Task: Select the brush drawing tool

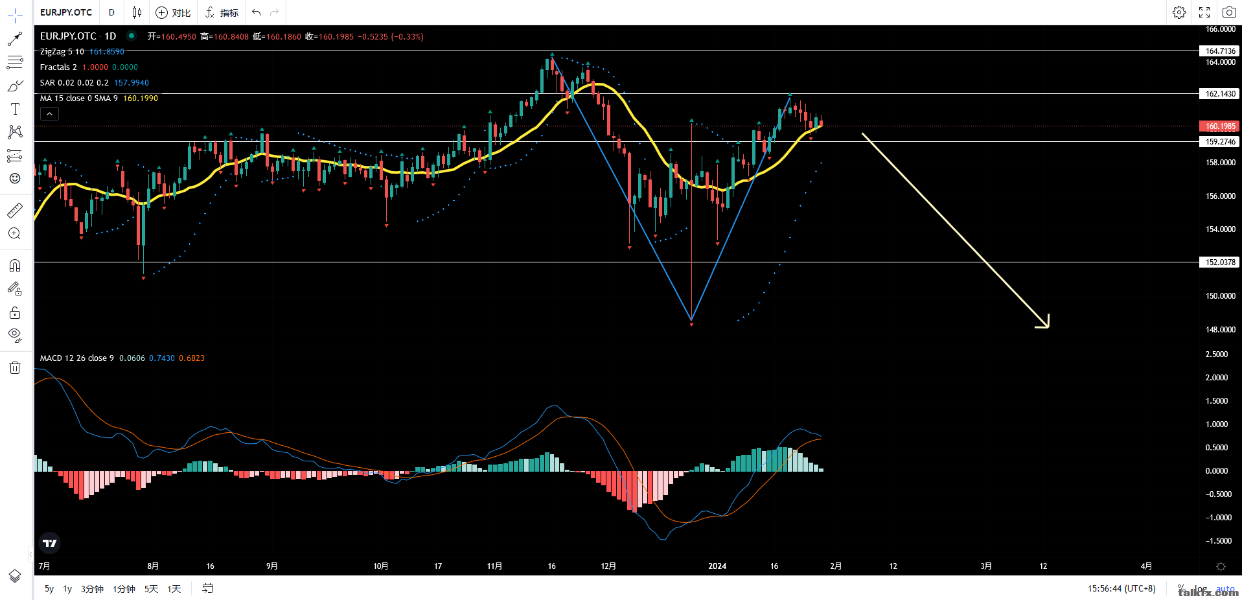Action: coord(15,86)
